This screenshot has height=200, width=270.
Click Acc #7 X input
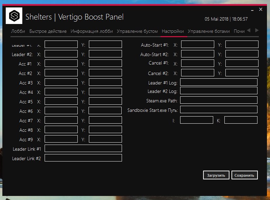click(x=61, y=120)
